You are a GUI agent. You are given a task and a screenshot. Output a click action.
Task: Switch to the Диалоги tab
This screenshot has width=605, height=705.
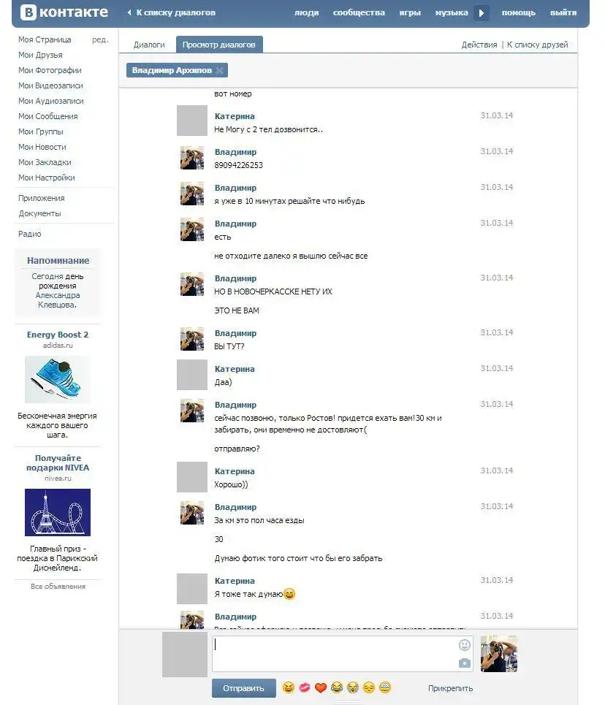pos(149,45)
